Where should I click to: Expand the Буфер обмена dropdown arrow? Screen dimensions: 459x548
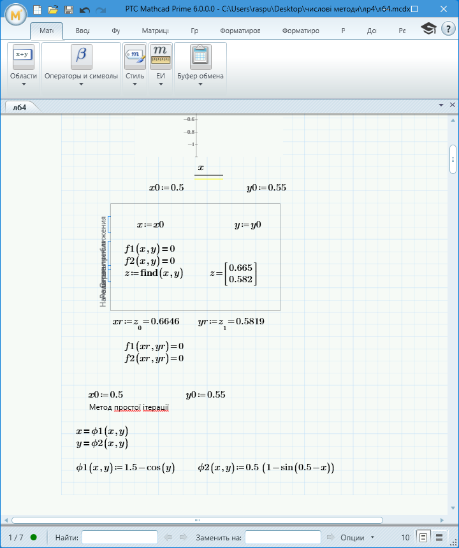pos(200,84)
